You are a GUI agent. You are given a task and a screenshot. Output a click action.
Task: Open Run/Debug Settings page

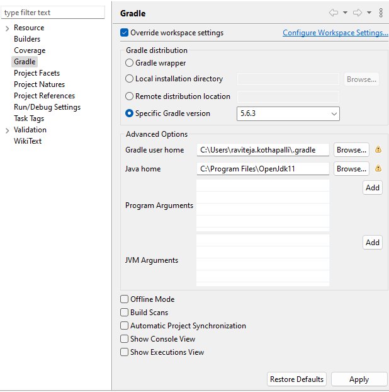(x=47, y=107)
